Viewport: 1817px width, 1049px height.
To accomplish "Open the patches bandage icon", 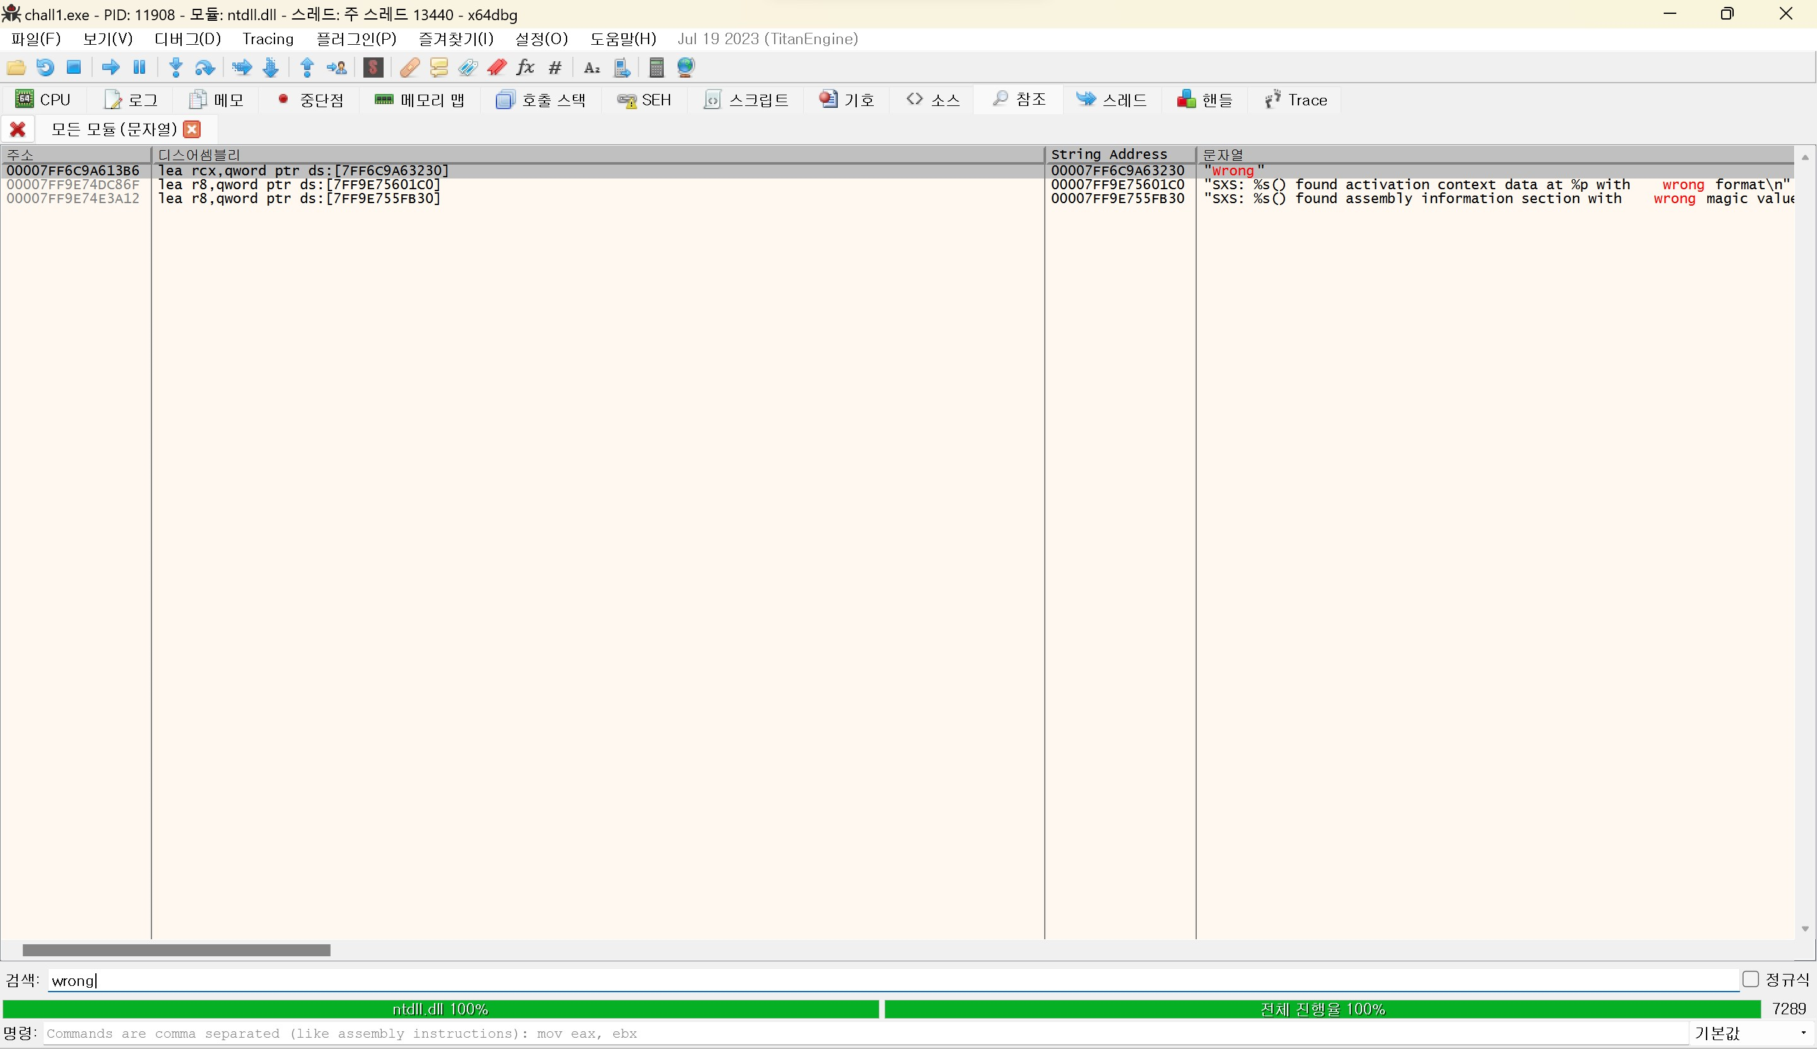I will 409,67.
